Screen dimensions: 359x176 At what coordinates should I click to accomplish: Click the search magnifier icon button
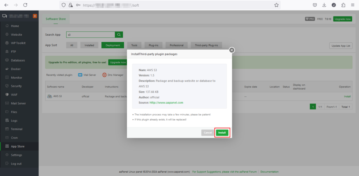[x=119, y=35]
